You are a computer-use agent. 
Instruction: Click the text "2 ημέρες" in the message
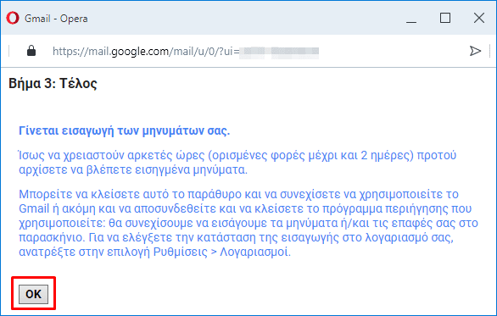click(x=385, y=156)
